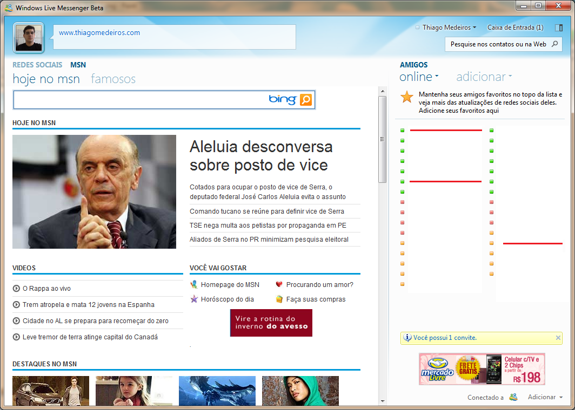Click the orange Bing search button

(x=306, y=100)
